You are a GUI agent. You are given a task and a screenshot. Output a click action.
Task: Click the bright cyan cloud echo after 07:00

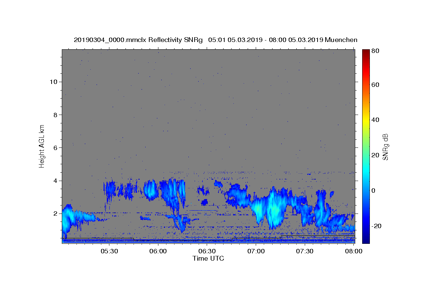274,208
